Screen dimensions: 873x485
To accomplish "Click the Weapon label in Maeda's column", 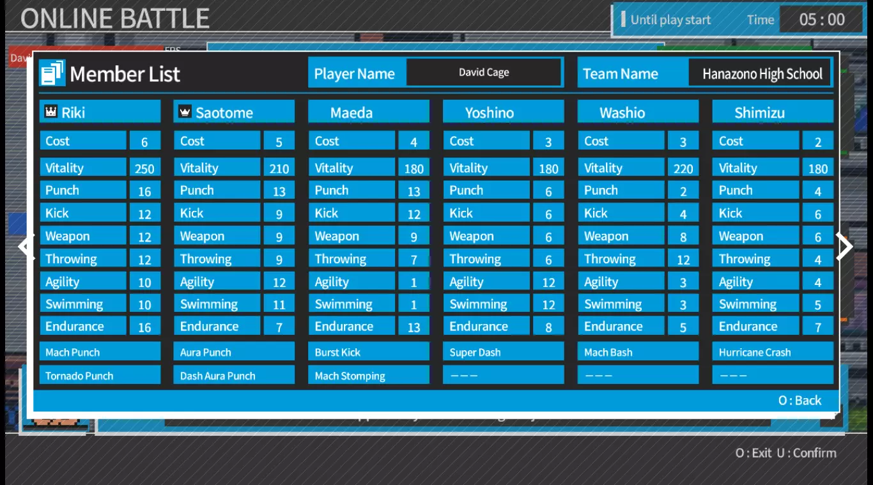I will tap(352, 236).
